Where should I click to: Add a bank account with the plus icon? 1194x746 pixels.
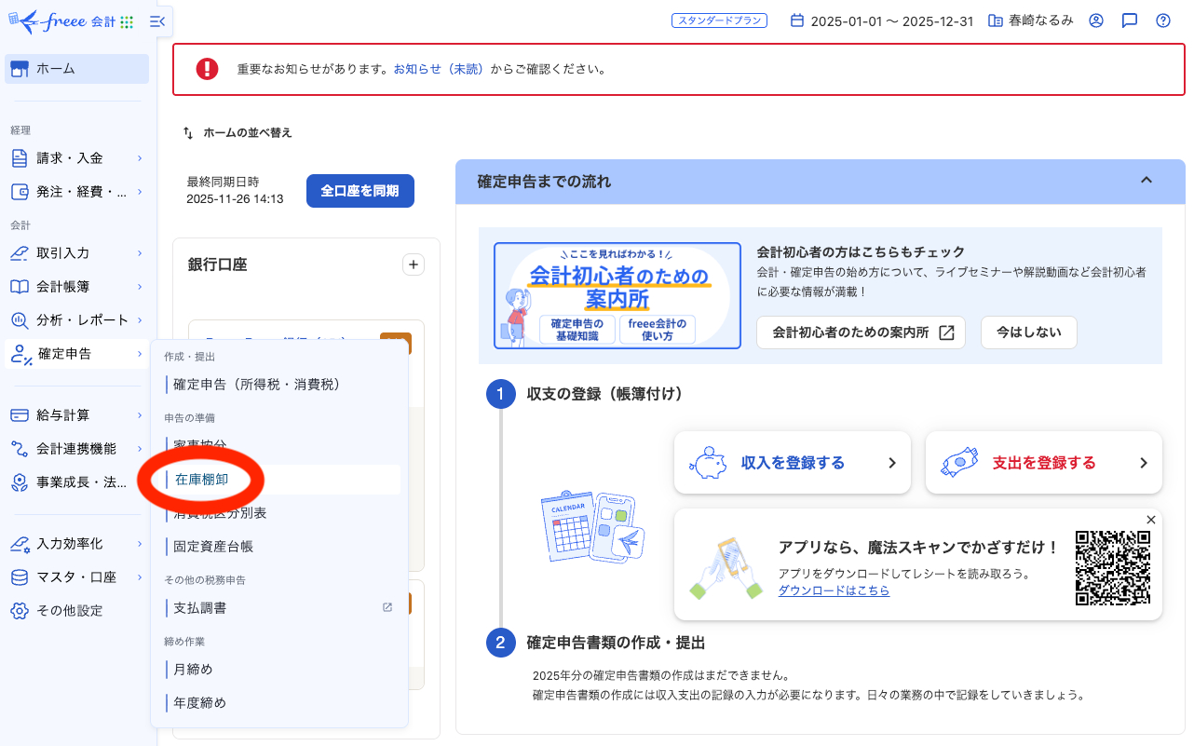click(x=413, y=264)
